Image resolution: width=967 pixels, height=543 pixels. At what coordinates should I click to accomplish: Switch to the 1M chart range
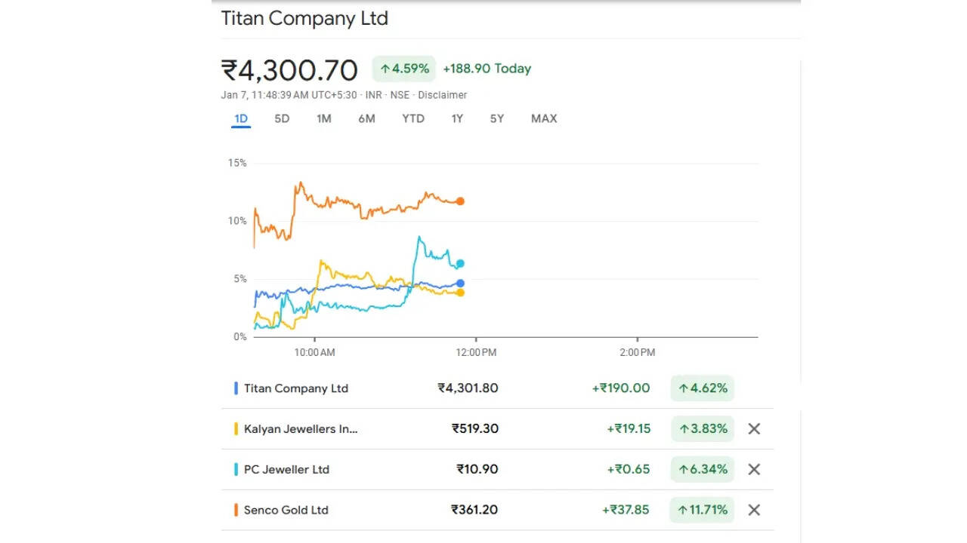(x=323, y=118)
